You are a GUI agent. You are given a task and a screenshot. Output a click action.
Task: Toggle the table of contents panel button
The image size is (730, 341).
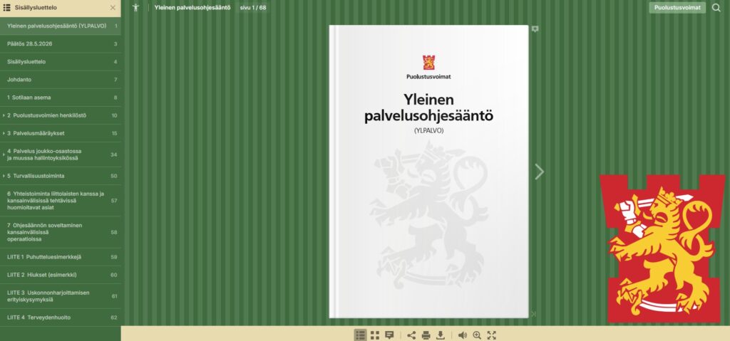point(360,335)
